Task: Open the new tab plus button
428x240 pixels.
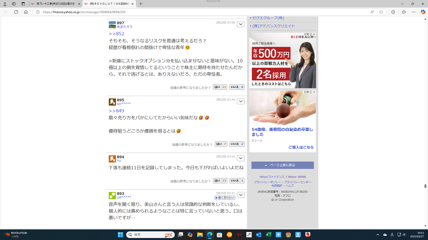Action: point(141,4)
